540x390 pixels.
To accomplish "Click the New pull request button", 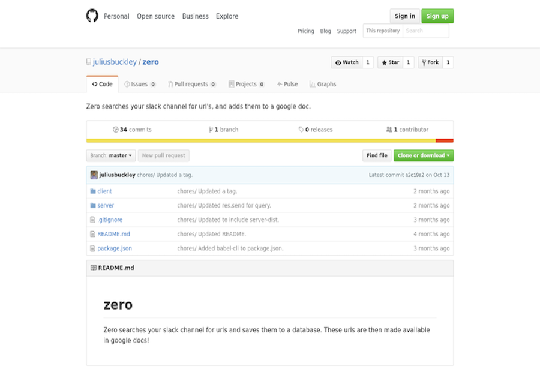I will (x=164, y=155).
